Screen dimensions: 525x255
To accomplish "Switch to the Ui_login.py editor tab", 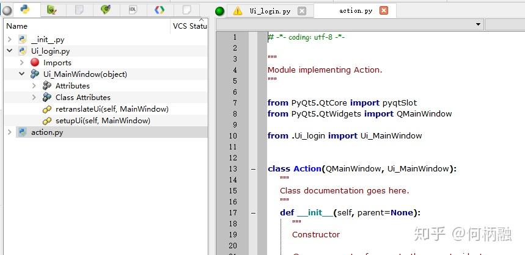I will (270, 11).
